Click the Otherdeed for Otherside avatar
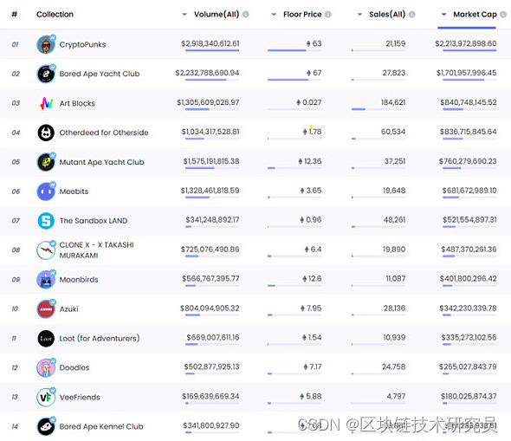This screenshot has height=441, width=511. [46, 133]
